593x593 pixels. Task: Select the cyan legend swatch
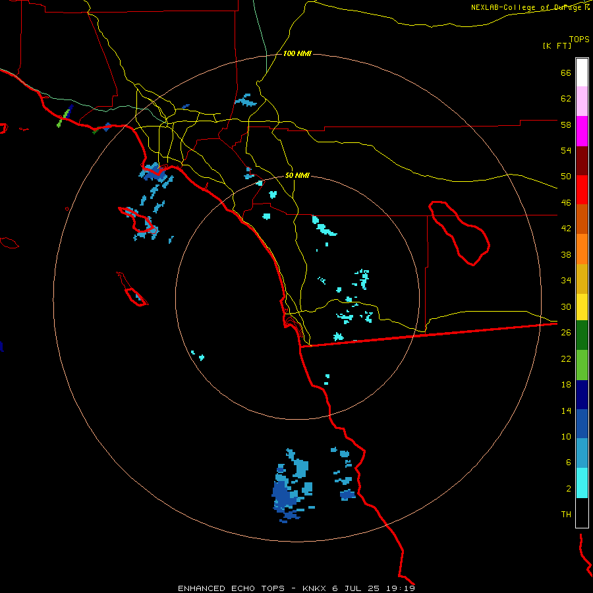click(582, 483)
